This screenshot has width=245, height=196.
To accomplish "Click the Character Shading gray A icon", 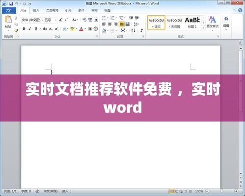I will (x=90, y=29).
